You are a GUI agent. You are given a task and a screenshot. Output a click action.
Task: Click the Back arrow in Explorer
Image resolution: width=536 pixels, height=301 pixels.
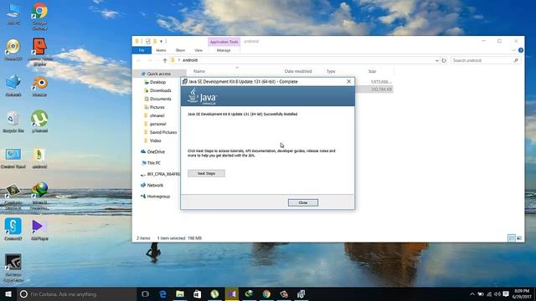(x=138, y=60)
